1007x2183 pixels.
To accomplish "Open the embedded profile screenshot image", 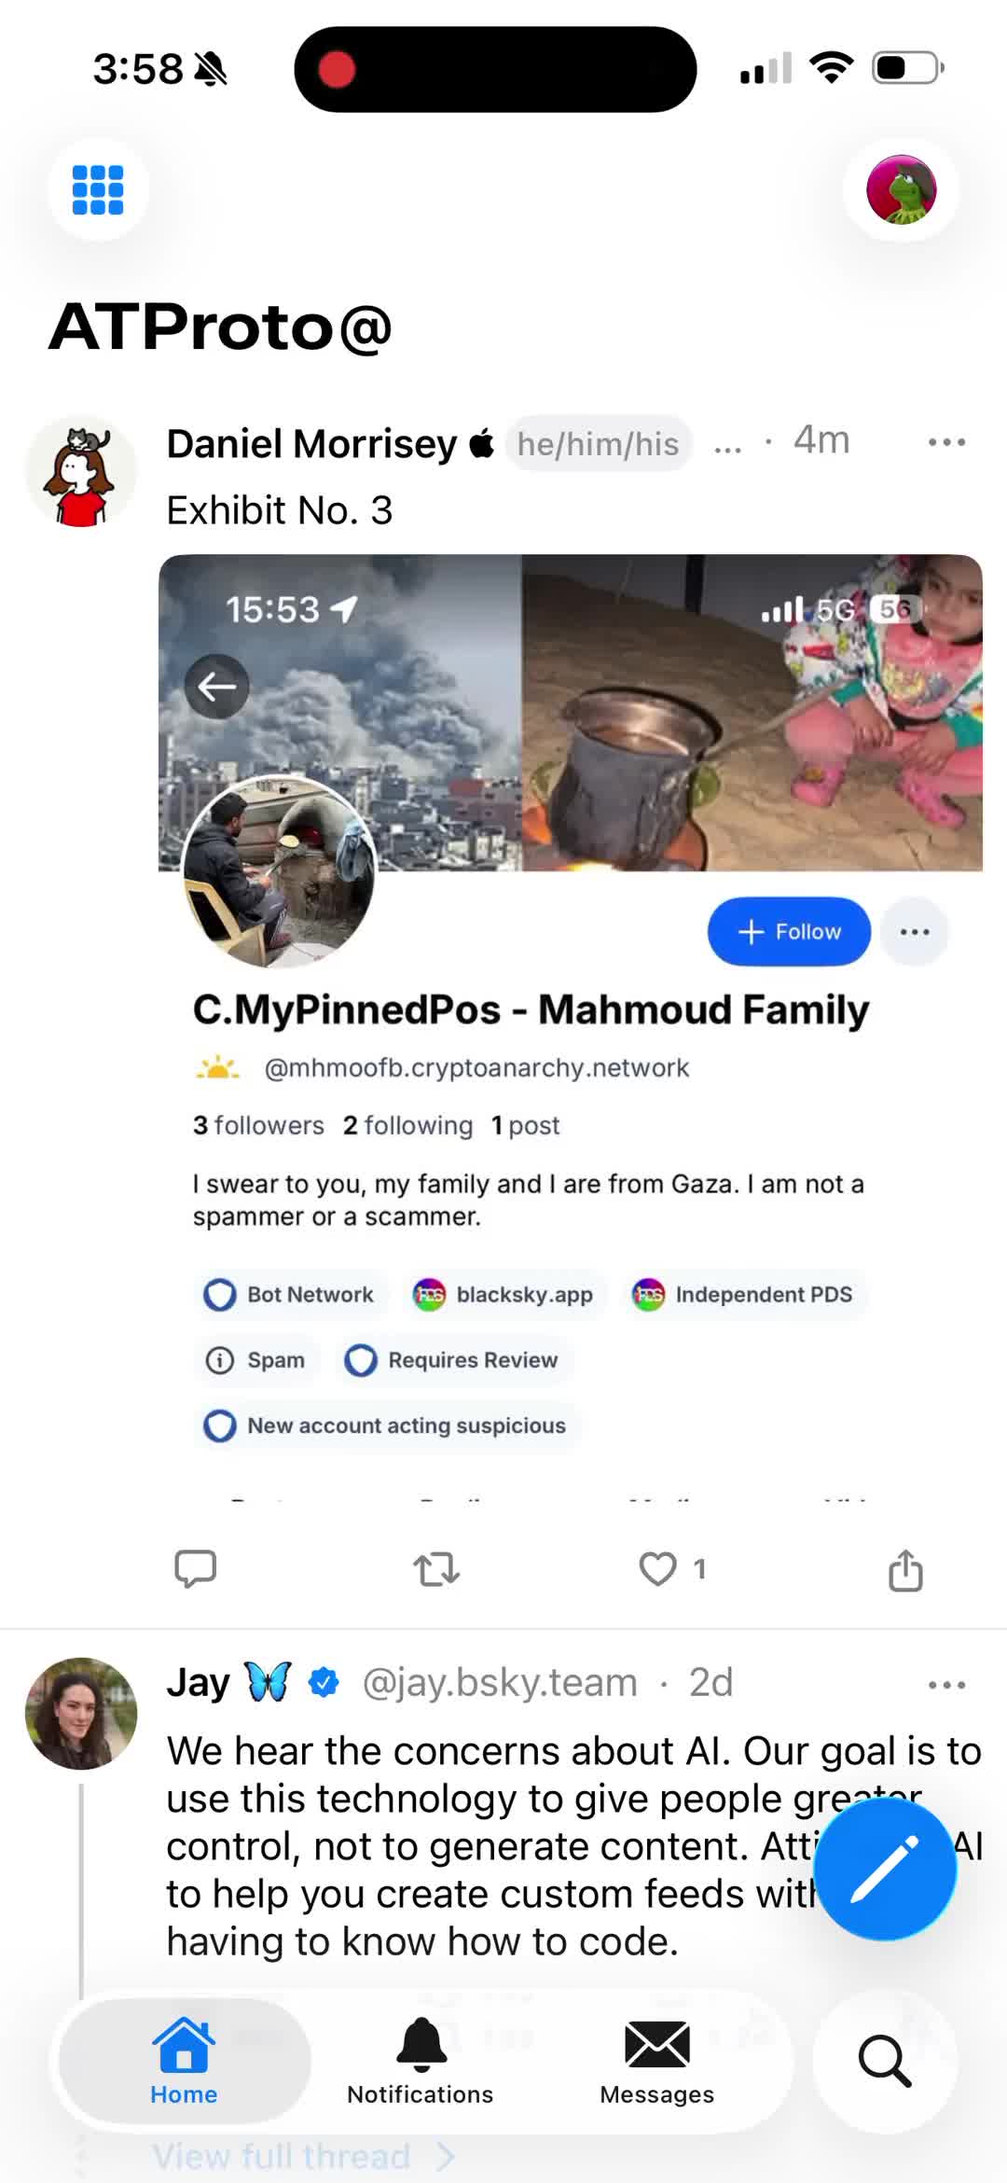I will coord(571,1026).
